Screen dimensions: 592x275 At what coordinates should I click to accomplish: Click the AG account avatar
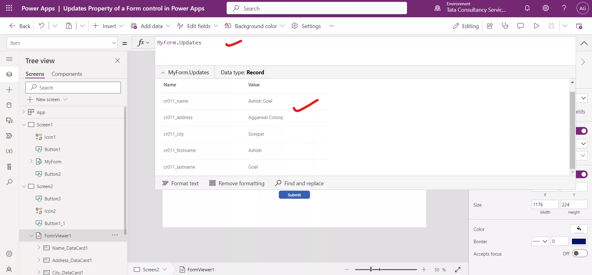[x=582, y=8]
